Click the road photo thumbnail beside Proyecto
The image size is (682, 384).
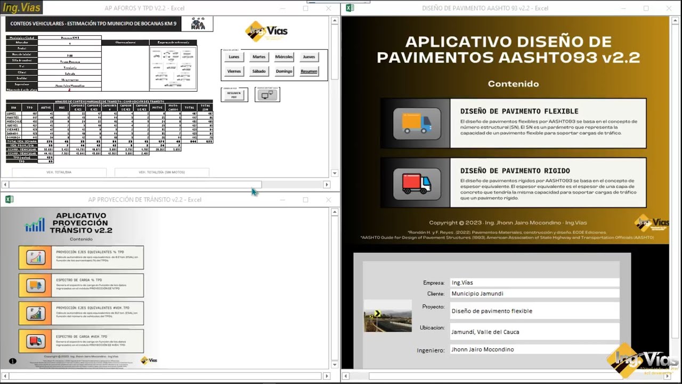pos(387,316)
